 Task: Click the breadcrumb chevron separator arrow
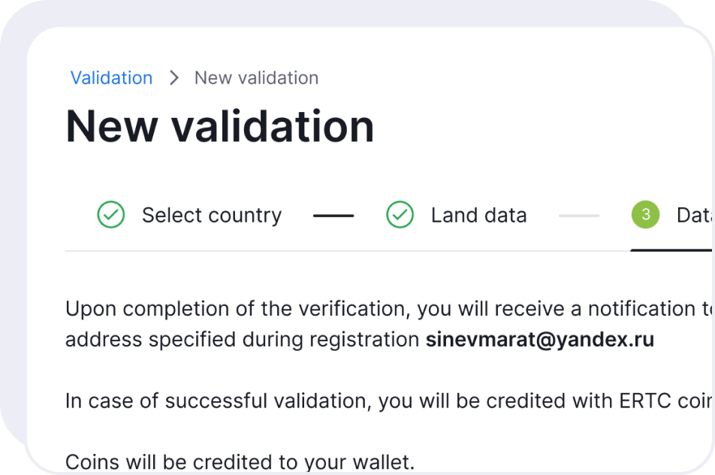[x=174, y=78]
